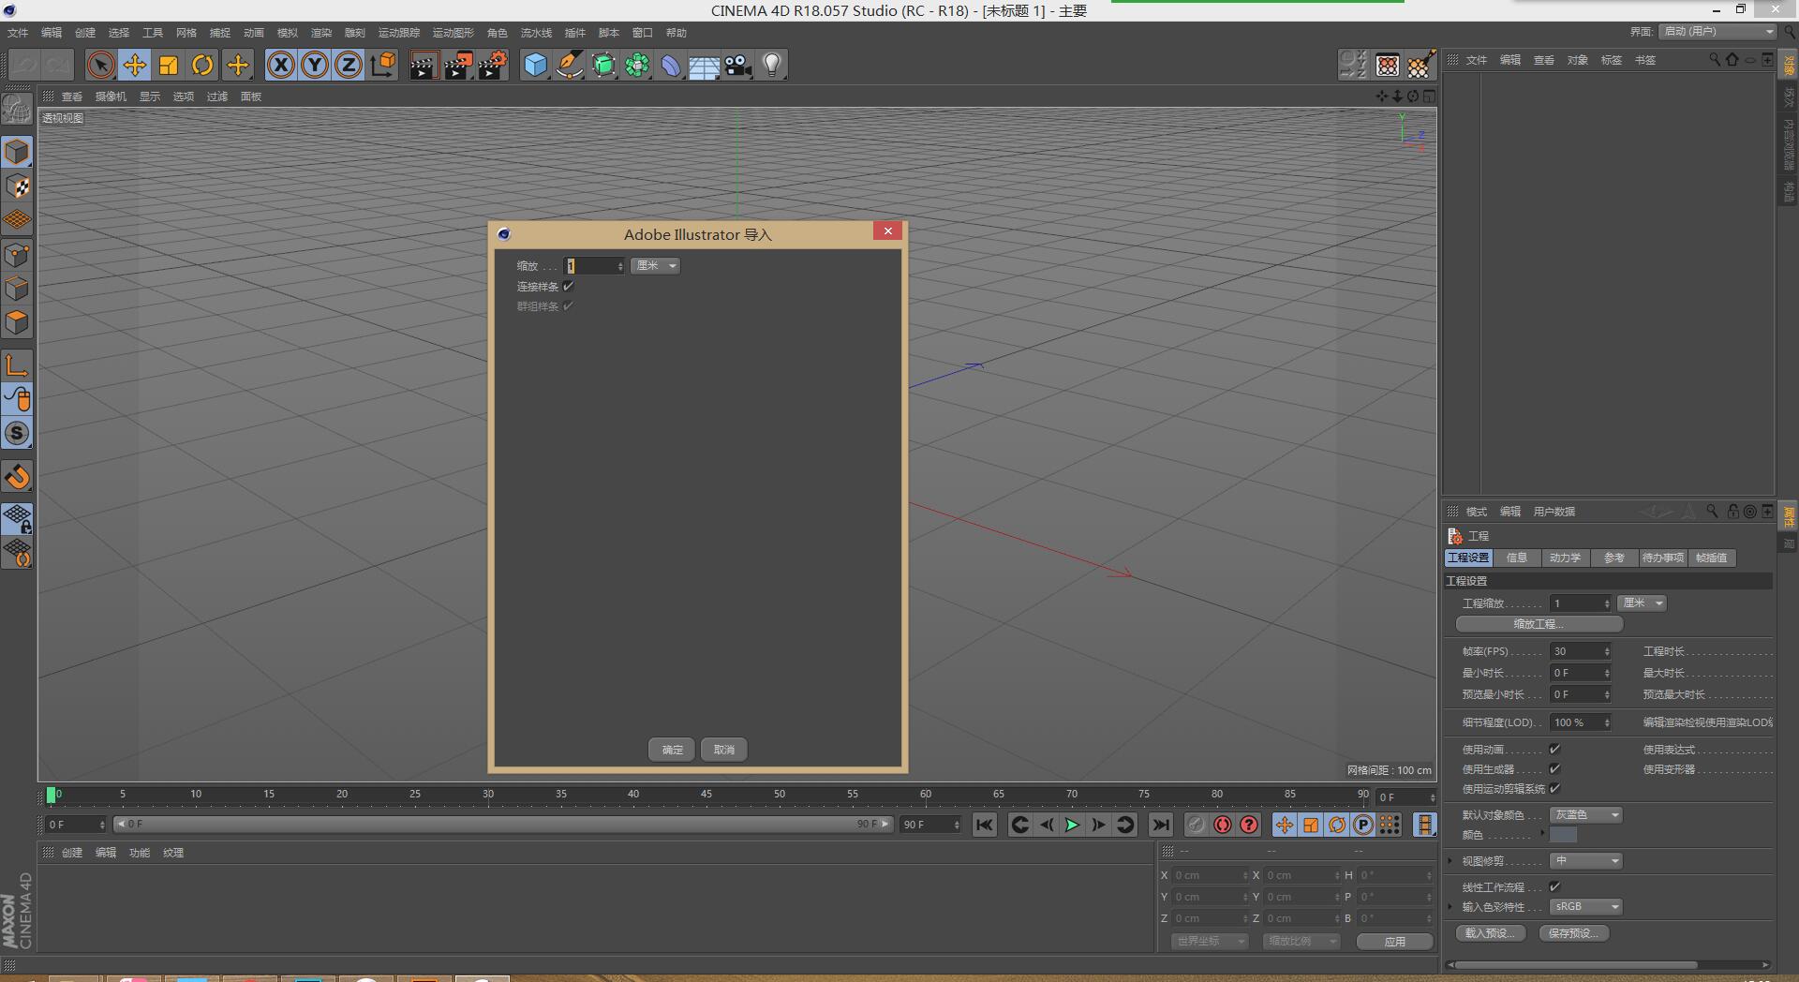Image resolution: width=1799 pixels, height=982 pixels.
Task: Open unit dropdown 厘米 in import dialog
Action: tap(655, 266)
